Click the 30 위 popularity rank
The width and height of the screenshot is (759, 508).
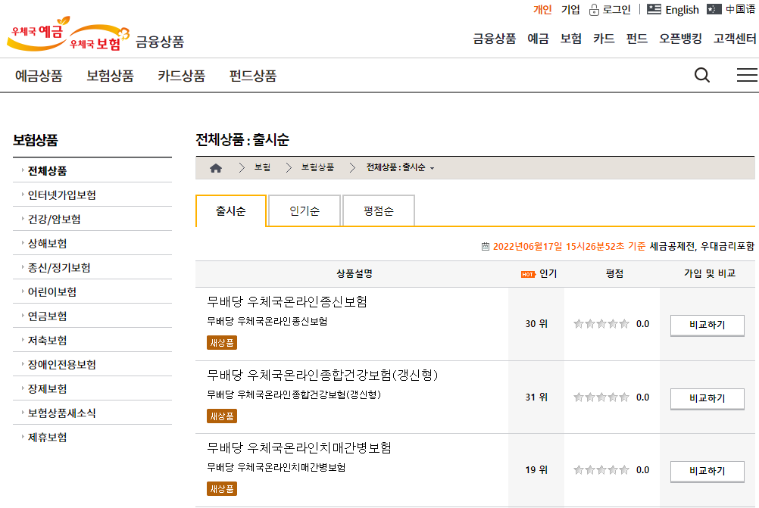coord(536,324)
